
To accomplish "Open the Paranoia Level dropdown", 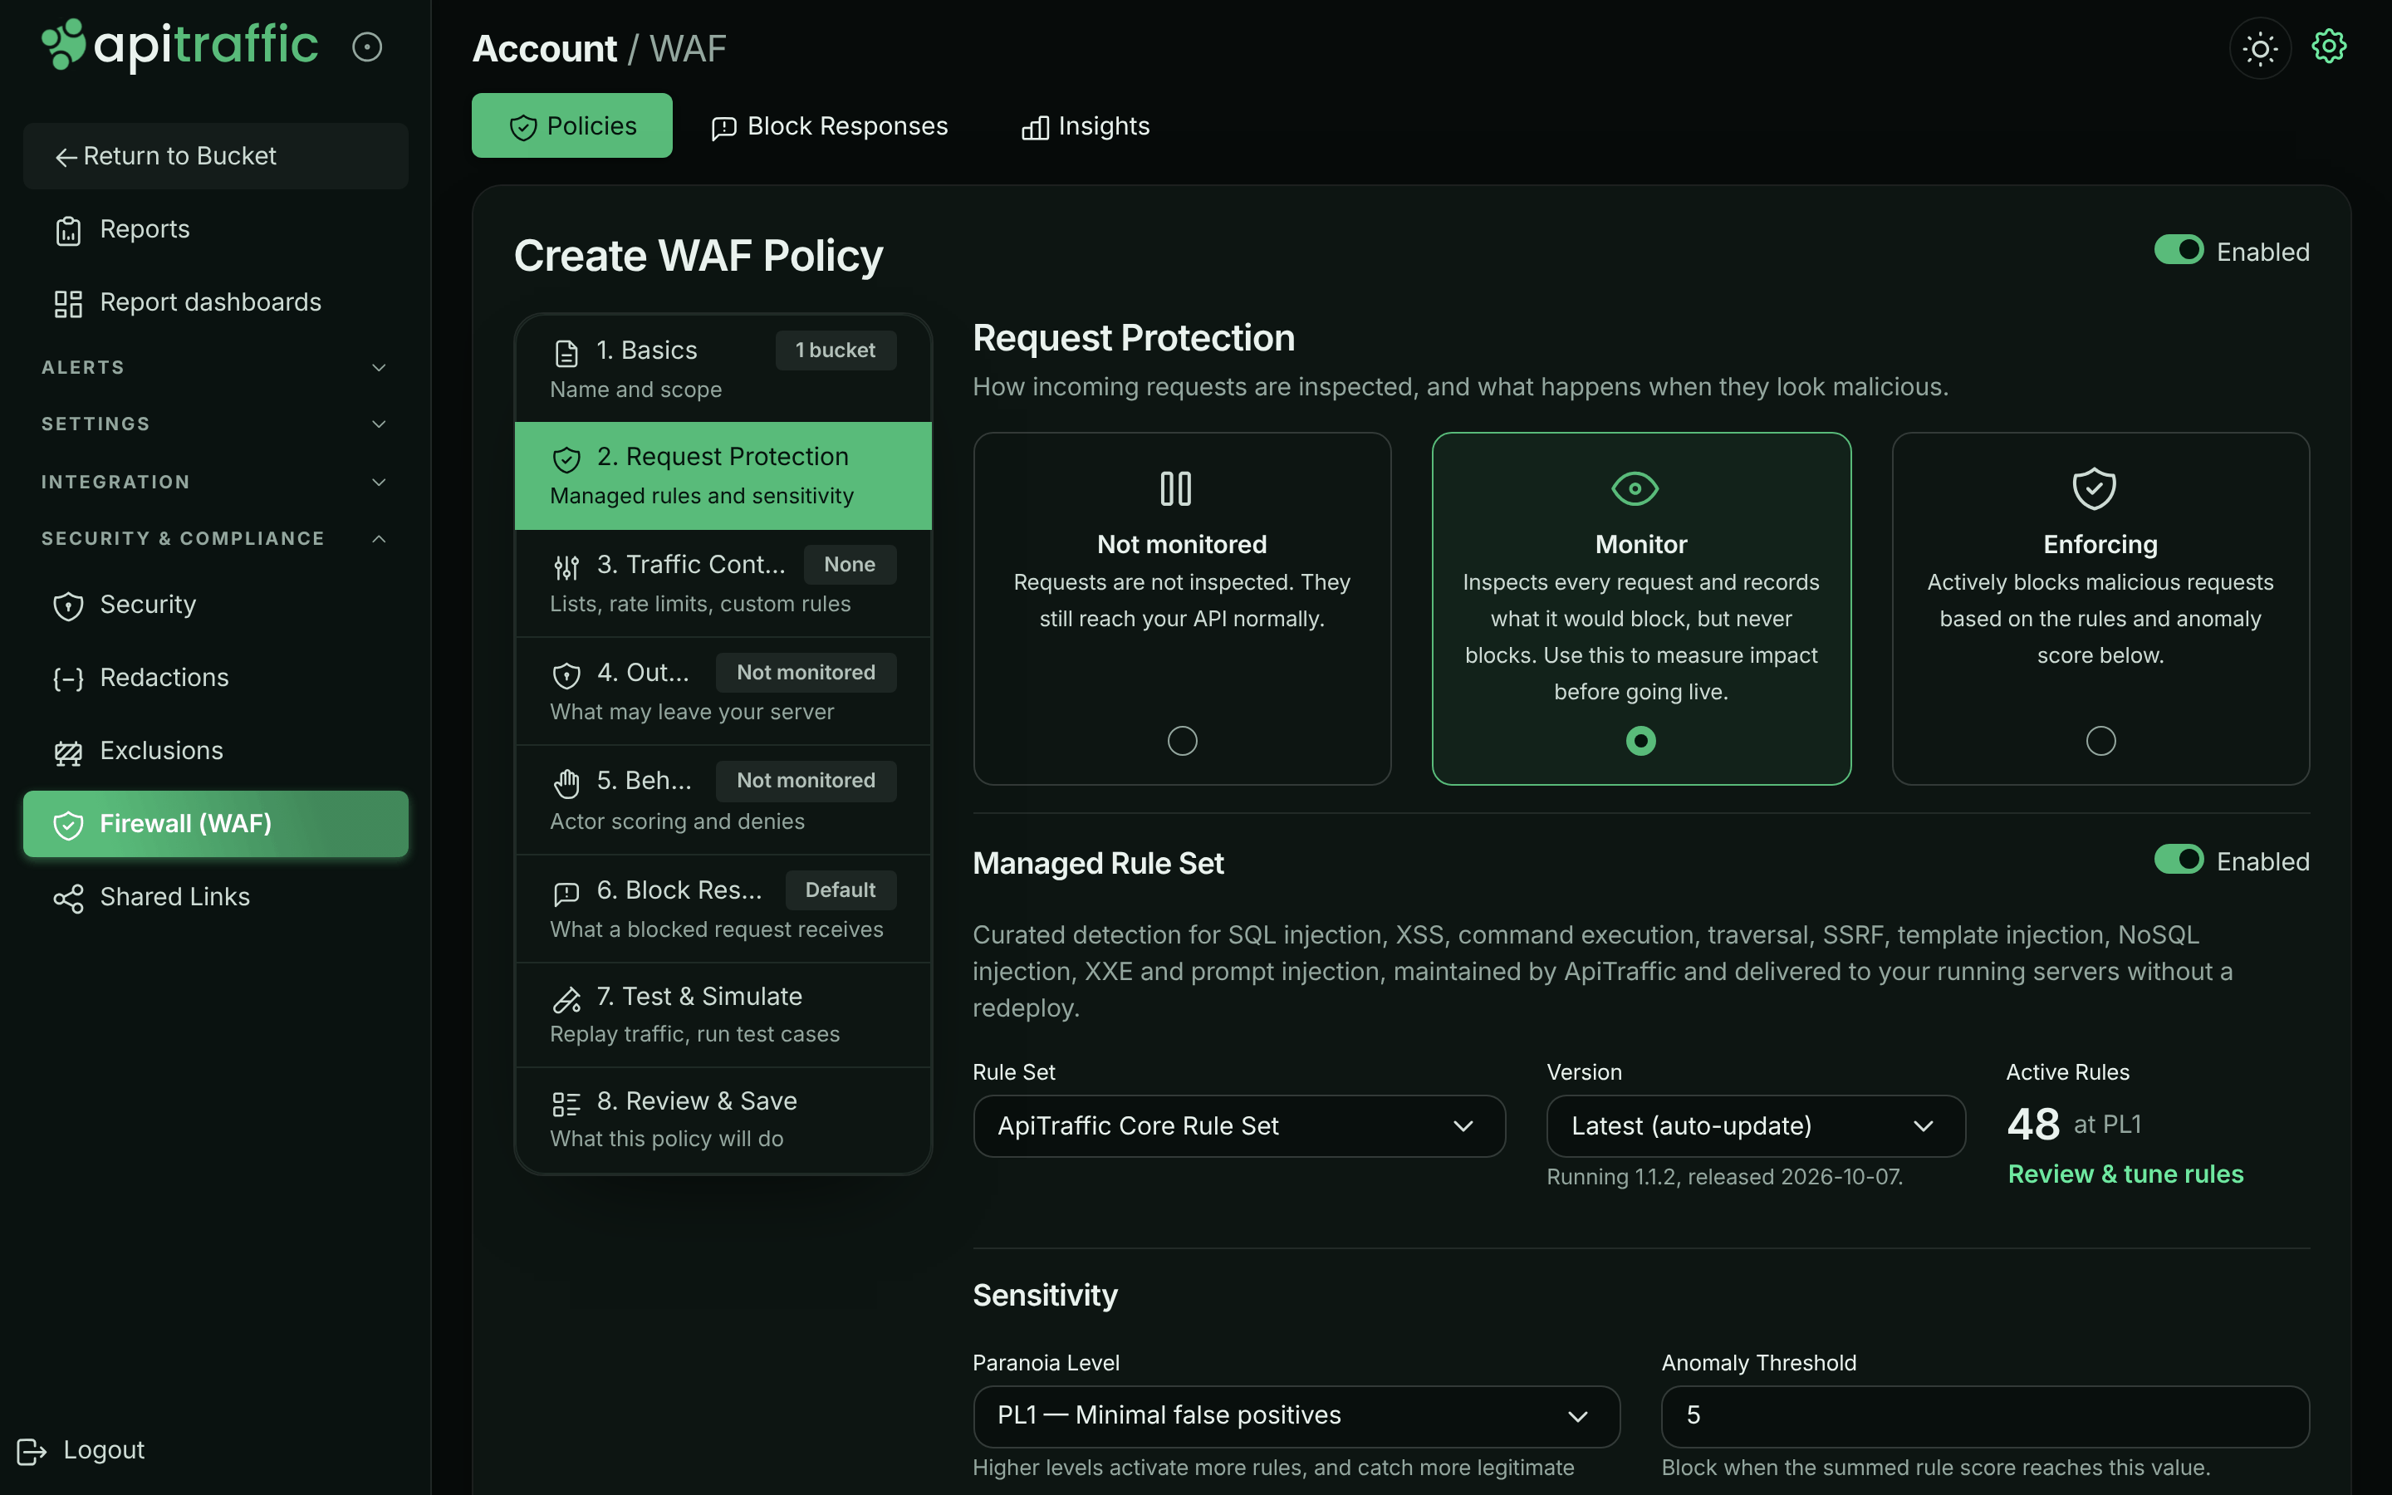I will 1296,1416.
